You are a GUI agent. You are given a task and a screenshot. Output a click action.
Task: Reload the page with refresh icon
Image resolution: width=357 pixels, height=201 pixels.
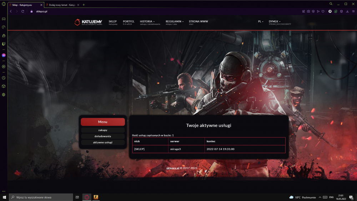tap(23, 11)
